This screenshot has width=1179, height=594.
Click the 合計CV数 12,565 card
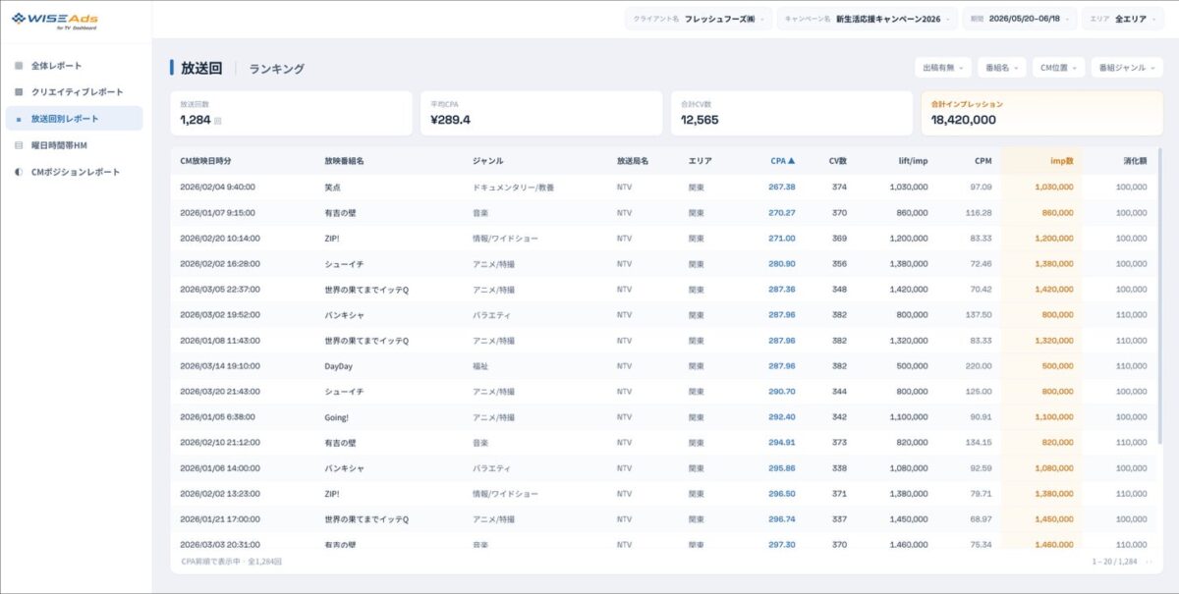792,113
